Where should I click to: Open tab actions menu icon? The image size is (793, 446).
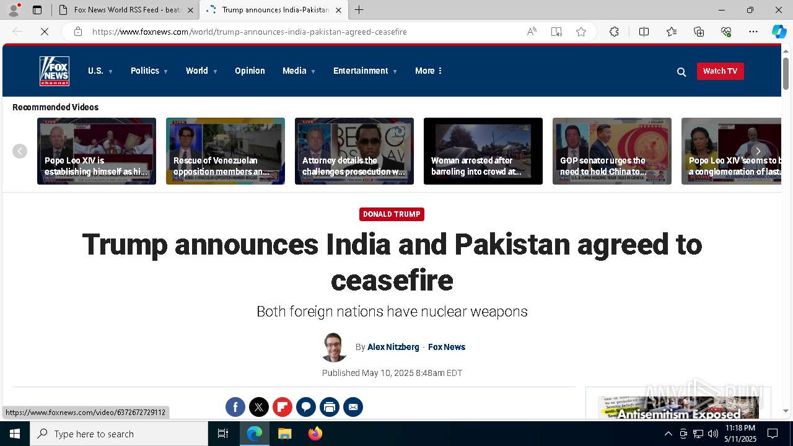37,10
